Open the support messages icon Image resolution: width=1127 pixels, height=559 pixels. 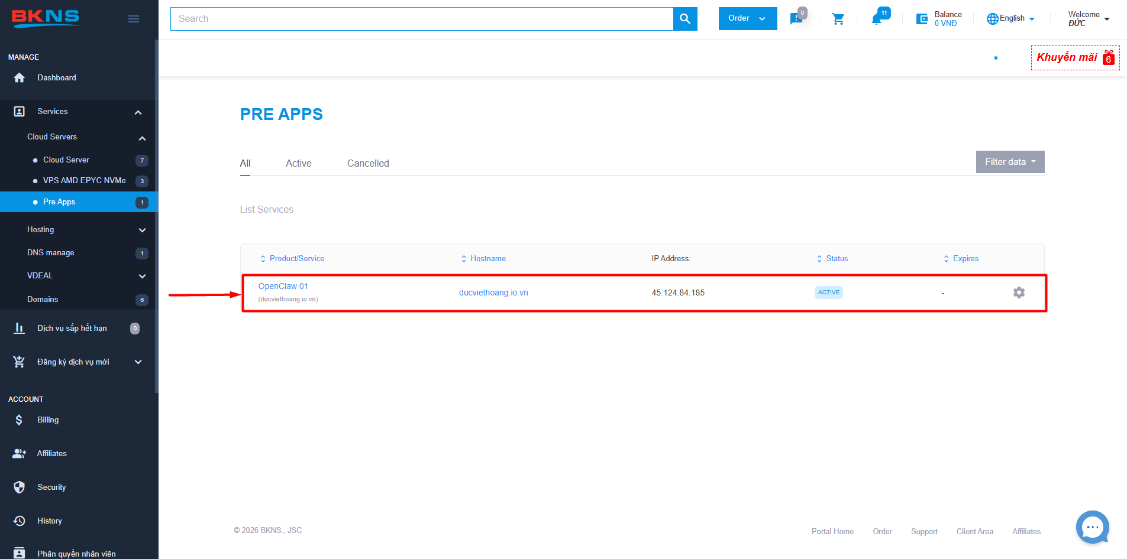tap(796, 19)
